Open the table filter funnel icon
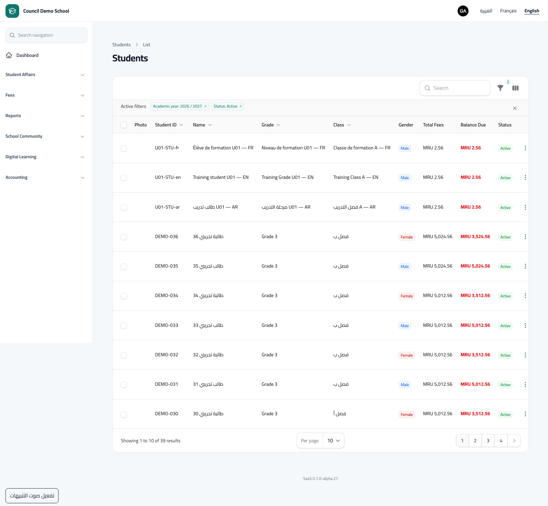548x506 pixels. click(x=500, y=88)
